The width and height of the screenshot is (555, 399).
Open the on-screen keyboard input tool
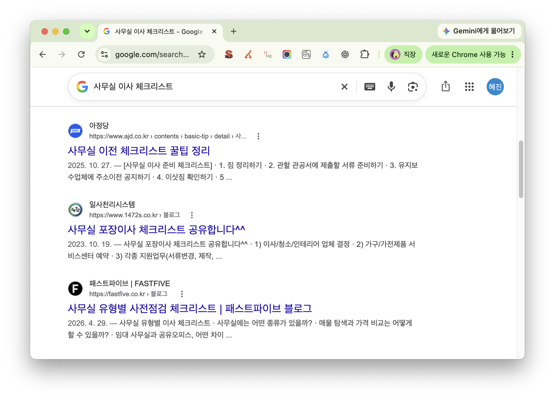[370, 87]
